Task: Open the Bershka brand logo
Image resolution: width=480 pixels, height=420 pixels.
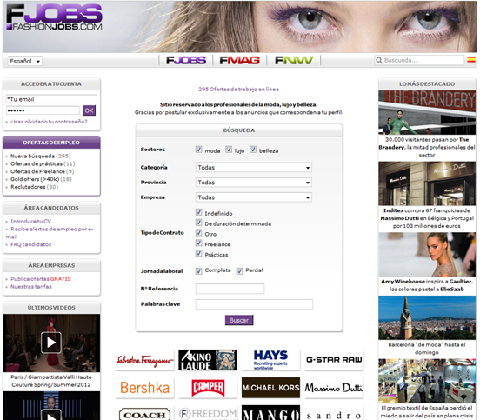Action: [x=144, y=388]
